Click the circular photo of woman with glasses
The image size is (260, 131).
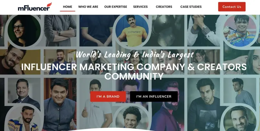pyautogui.click(x=24, y=30)
